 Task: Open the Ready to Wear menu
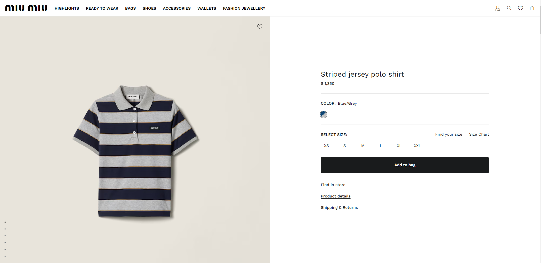pyautogui.click(x=102, y=9)
